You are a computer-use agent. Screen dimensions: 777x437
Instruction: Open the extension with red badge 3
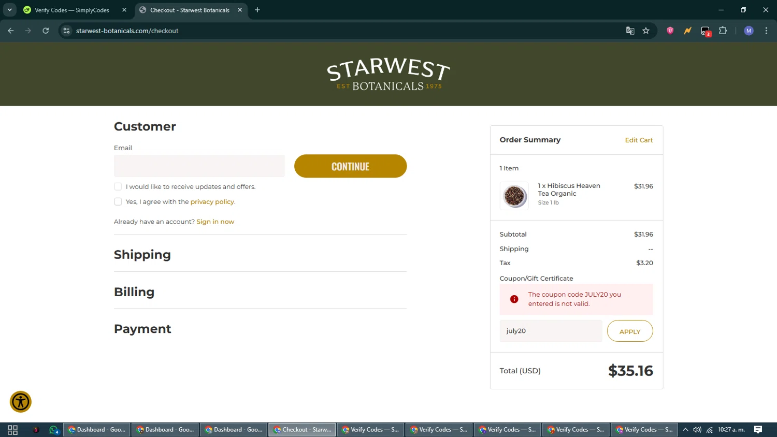click(x=706, y=31)
